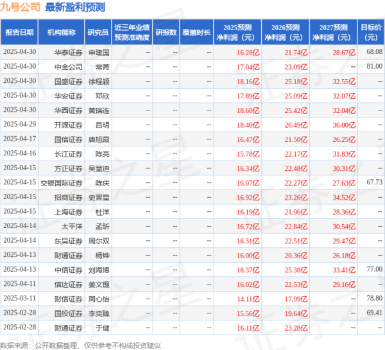Image resolution: width=385 pixels, height=350 pixels.
Task: Click the 32.55亿 profit value
Action: click(x=344, y=82)
